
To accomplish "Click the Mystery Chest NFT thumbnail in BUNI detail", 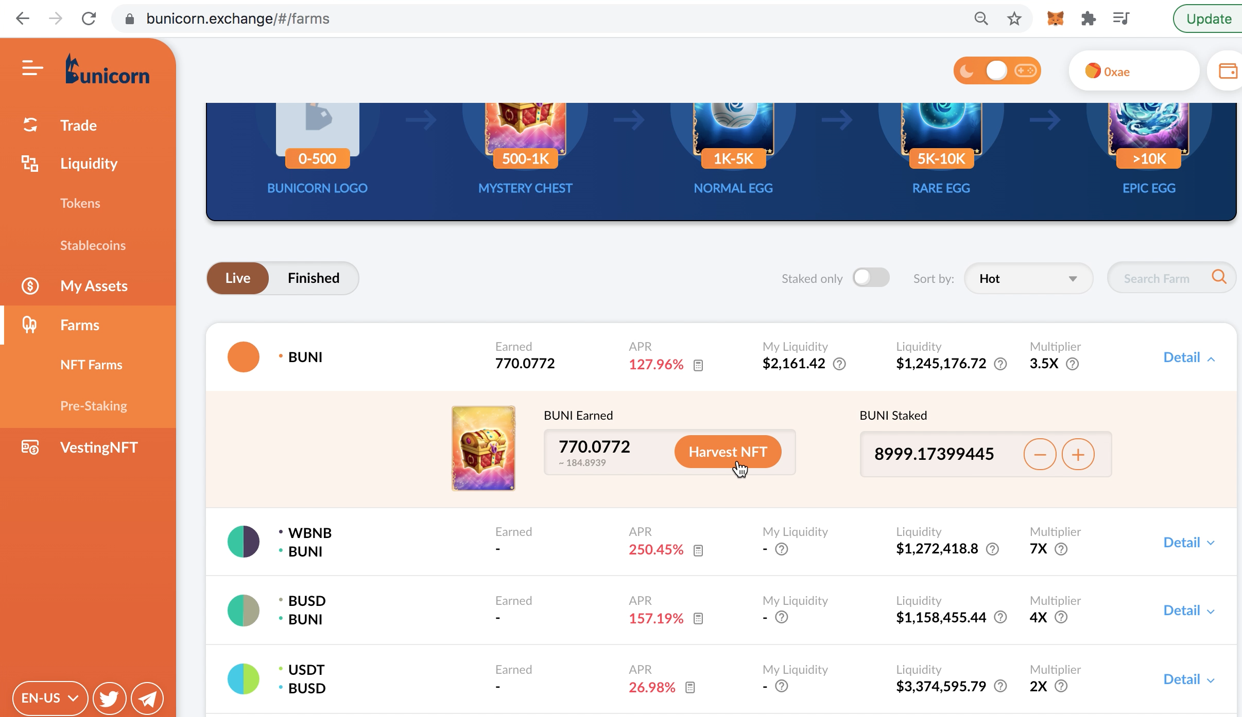I will click(484, 448).
